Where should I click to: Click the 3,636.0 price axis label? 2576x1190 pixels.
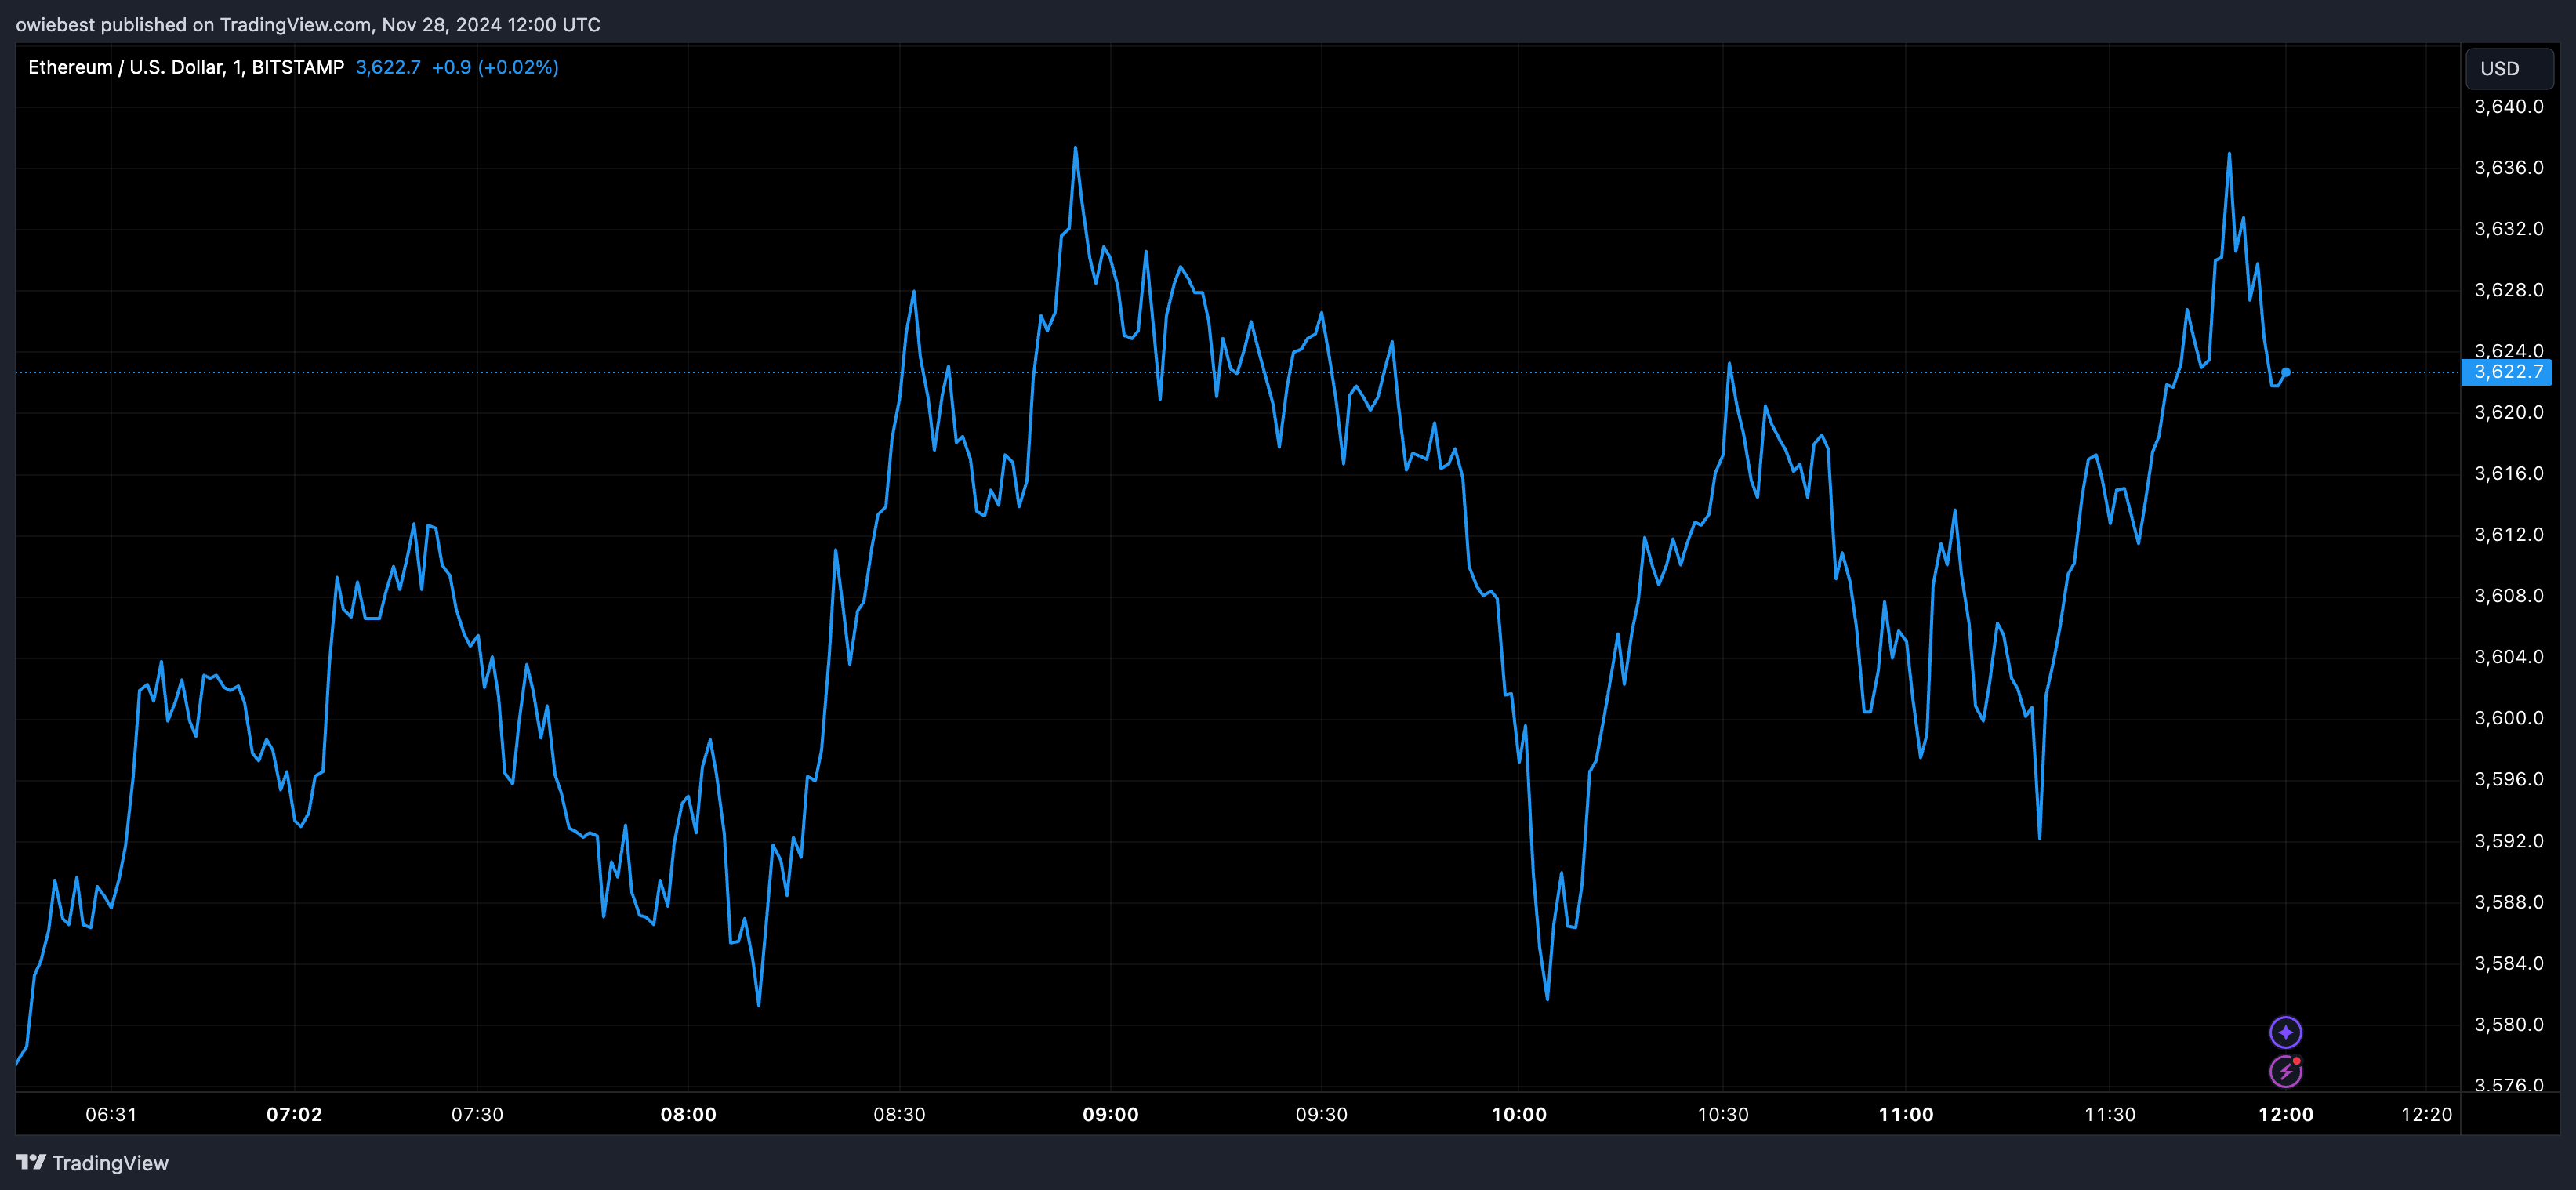tap(2509, 168)
